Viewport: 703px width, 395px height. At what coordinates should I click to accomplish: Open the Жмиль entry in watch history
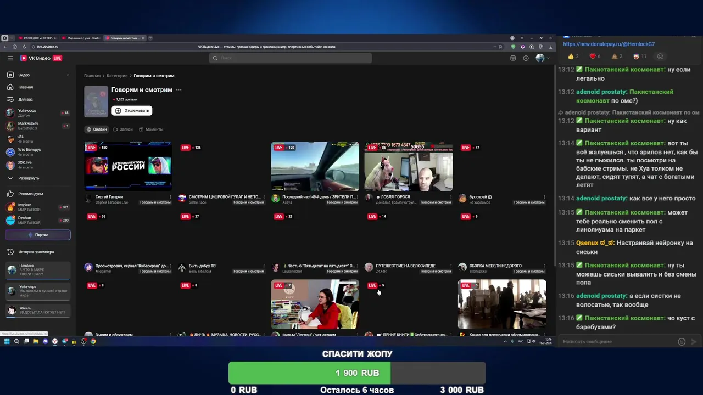[38, 311]
